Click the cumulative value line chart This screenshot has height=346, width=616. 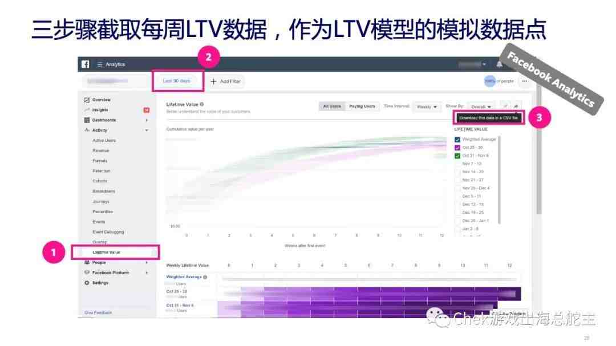(306, 181)
